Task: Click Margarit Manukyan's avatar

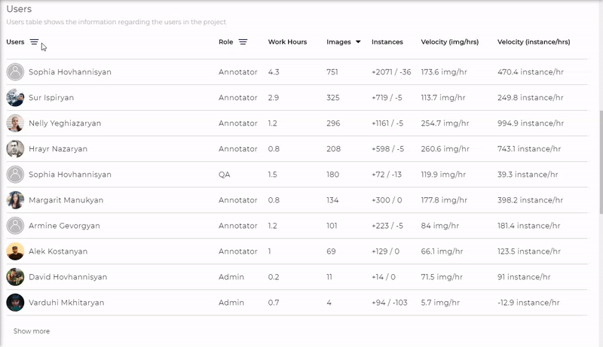Action: (15, 200)
